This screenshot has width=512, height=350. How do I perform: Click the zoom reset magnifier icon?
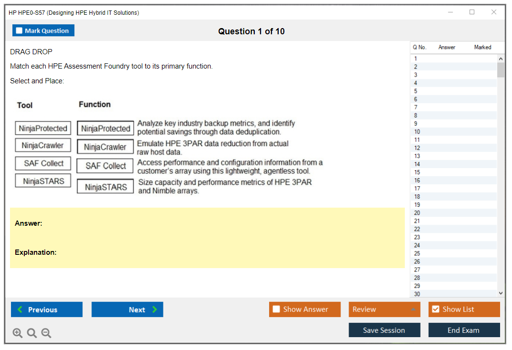point(32,333)
